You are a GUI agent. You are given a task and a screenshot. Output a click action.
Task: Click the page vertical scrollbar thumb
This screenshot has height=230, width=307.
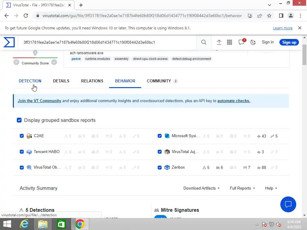tap(304, 55)
